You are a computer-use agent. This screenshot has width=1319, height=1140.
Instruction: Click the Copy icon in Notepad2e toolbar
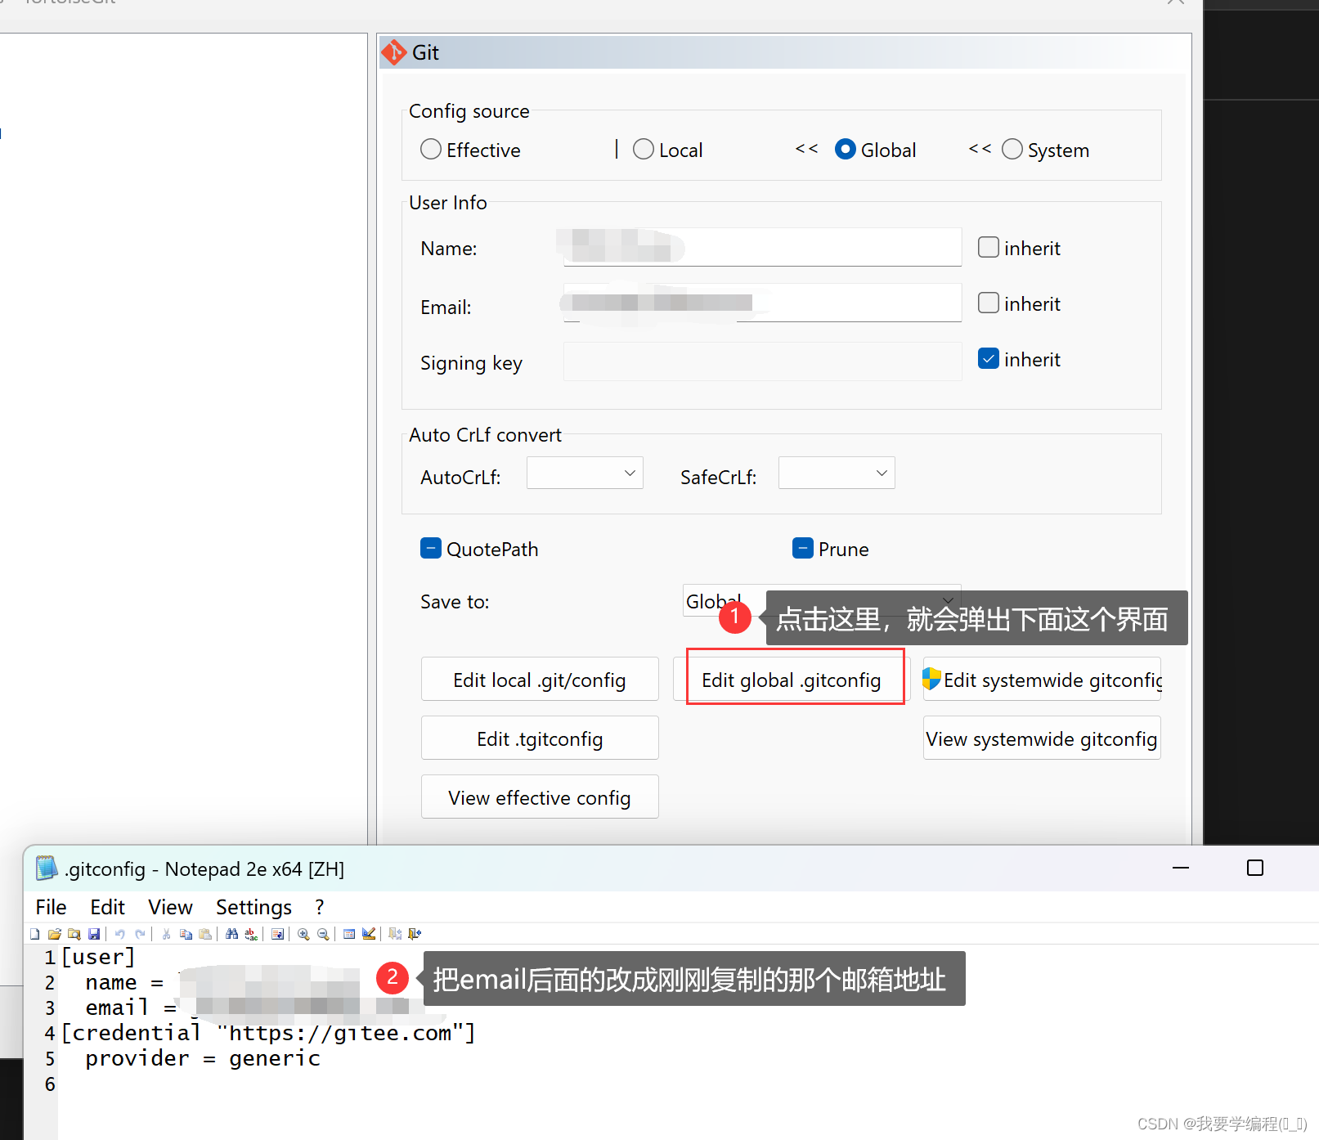coord(186,934)
